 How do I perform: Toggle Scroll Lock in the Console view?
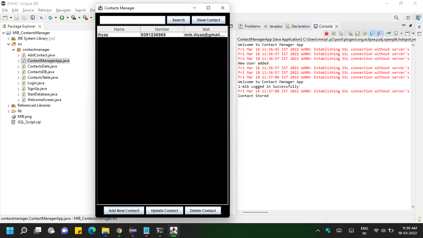(x=357, y=33)
